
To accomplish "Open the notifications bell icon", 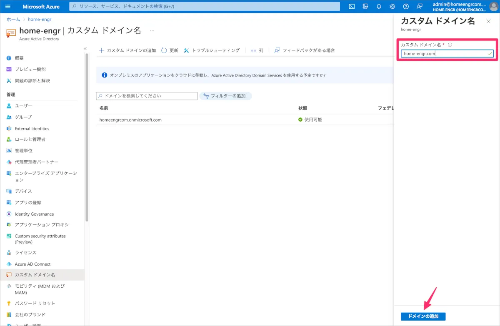I will coord(379,6).
